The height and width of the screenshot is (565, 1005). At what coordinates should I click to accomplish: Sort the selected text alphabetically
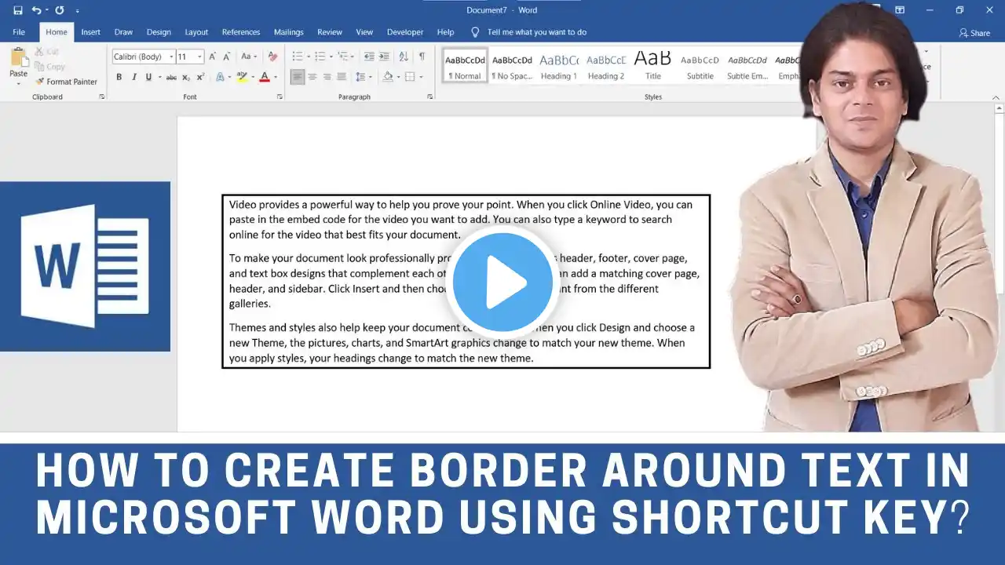404,56
